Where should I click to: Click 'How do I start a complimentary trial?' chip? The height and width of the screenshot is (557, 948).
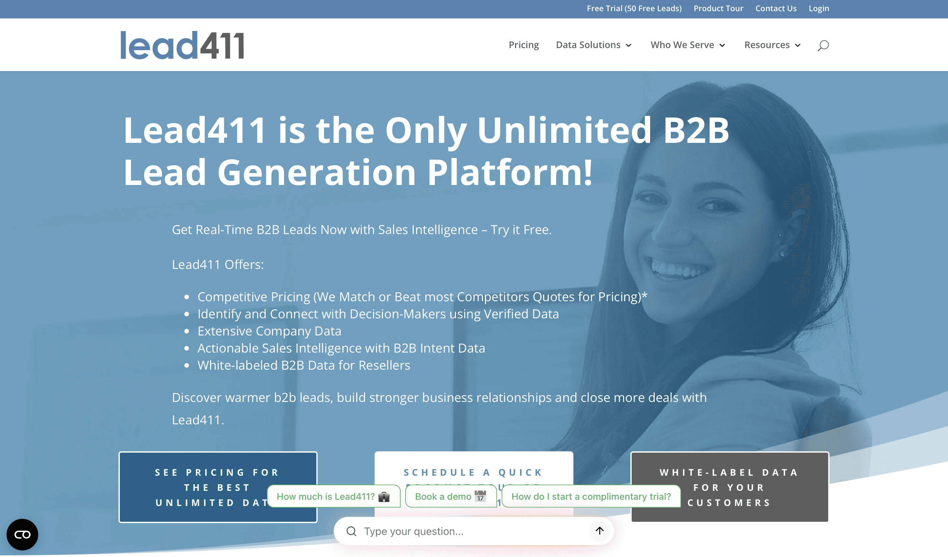(x=592, y=496)
